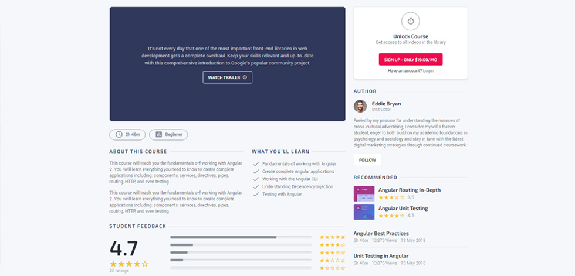Click the Eddie Bryan author name
This screenshot has width=575, height=276.
click(x=386, y=104)
